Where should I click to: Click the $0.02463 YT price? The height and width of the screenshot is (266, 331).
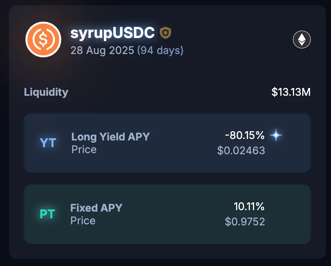click(241, 151)
